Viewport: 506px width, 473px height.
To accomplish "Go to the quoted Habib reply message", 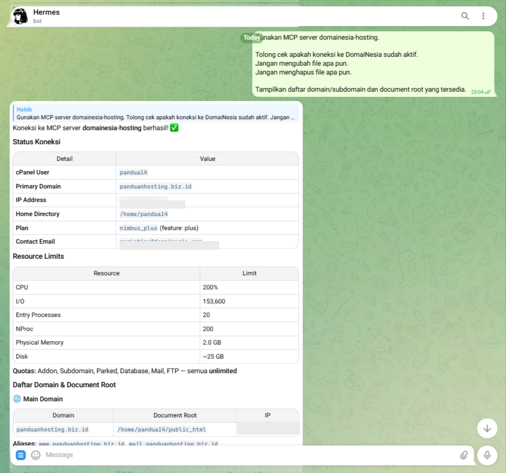I will tap(156, 113).
